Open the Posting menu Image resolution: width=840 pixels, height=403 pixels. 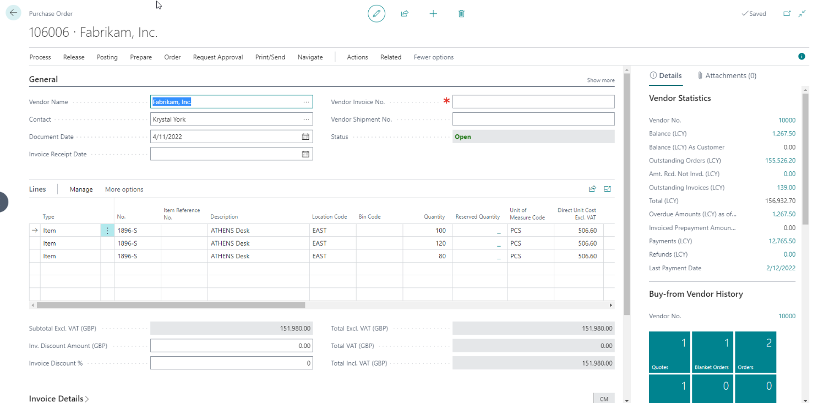point(107,57)
